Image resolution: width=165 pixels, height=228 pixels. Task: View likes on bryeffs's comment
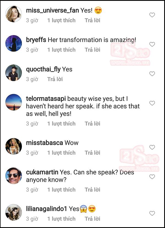click(x=61, y=50)
